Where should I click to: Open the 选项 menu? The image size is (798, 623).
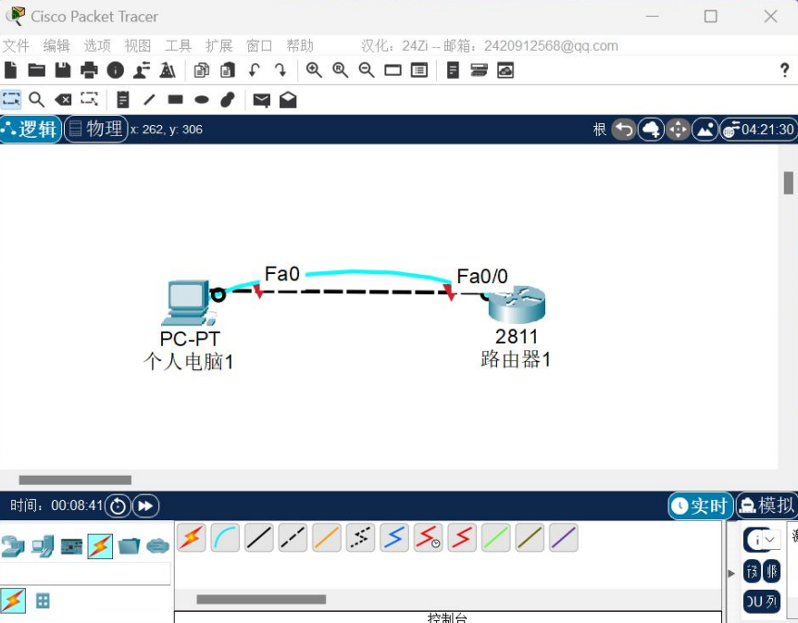[97, 45]
